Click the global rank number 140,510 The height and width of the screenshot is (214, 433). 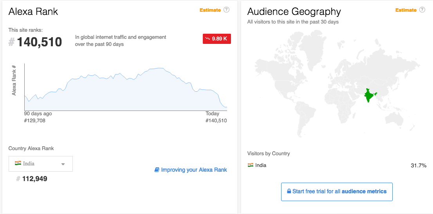pos(39,42)
